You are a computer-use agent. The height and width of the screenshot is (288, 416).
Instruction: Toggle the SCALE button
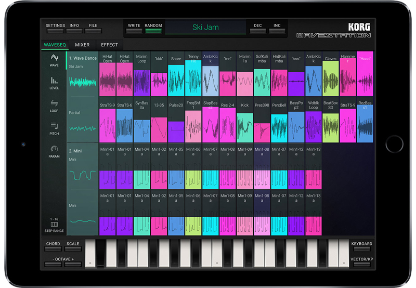73,246
